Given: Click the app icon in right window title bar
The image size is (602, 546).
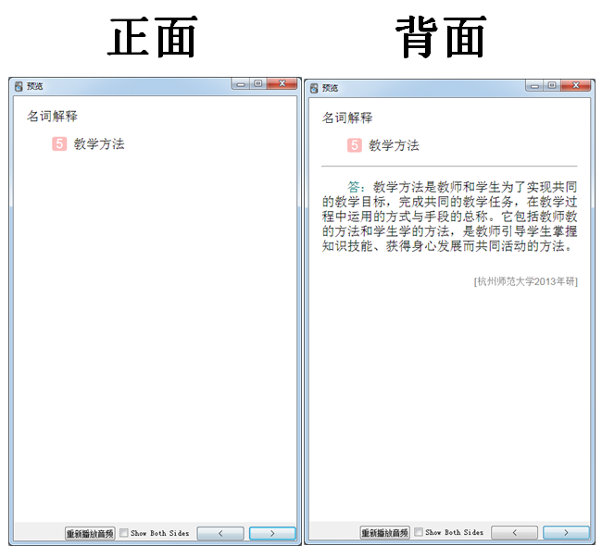Looking at the screenshot, I should point(314,88).
